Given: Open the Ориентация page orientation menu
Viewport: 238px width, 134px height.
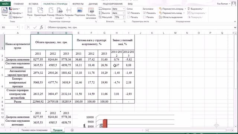Looking at the screenshot, I should tap(40, 13).
